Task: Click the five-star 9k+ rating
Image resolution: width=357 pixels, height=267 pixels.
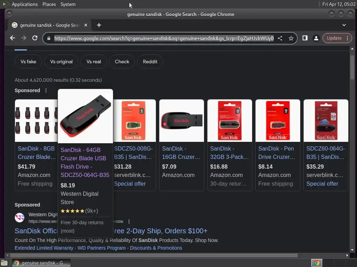Action: tap(79, 211)
